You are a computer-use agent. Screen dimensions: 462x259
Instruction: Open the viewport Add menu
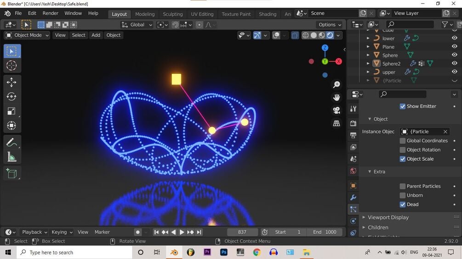(x=96, y=35)
